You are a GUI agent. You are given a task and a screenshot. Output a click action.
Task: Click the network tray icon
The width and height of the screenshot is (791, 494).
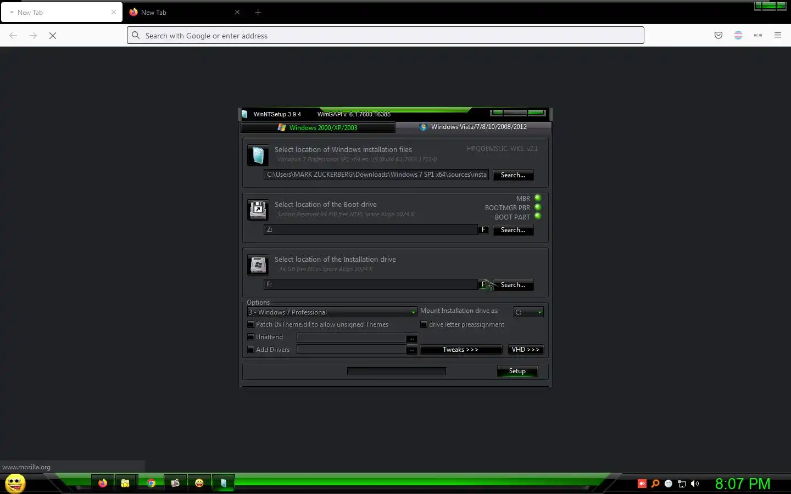point(682,484)
